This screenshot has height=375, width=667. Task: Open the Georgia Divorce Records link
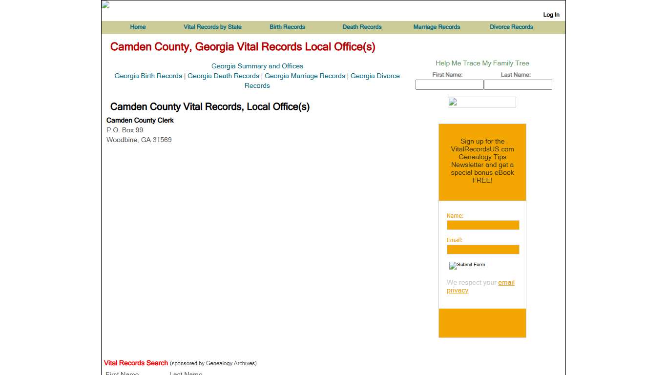[x=375, y=76]
